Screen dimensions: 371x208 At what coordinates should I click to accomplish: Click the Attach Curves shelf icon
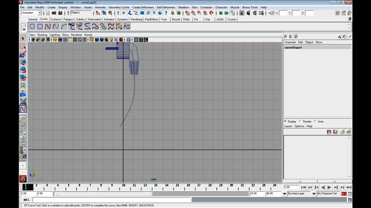tap(72, 27)
